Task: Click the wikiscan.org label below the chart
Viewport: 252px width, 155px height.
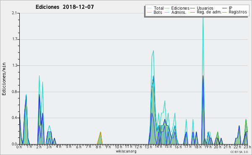Action: (x=126, y=151)
